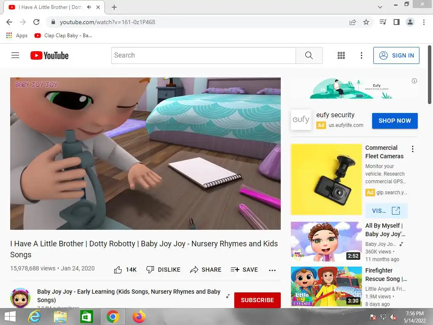Open Baby Joy Joy channel avatar
433x325 pixels.
pos(20,298)
